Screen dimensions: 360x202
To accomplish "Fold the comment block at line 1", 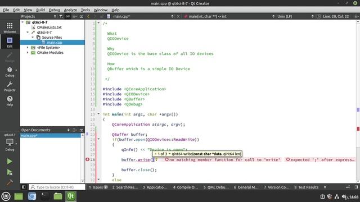I will tap(98, 23).
